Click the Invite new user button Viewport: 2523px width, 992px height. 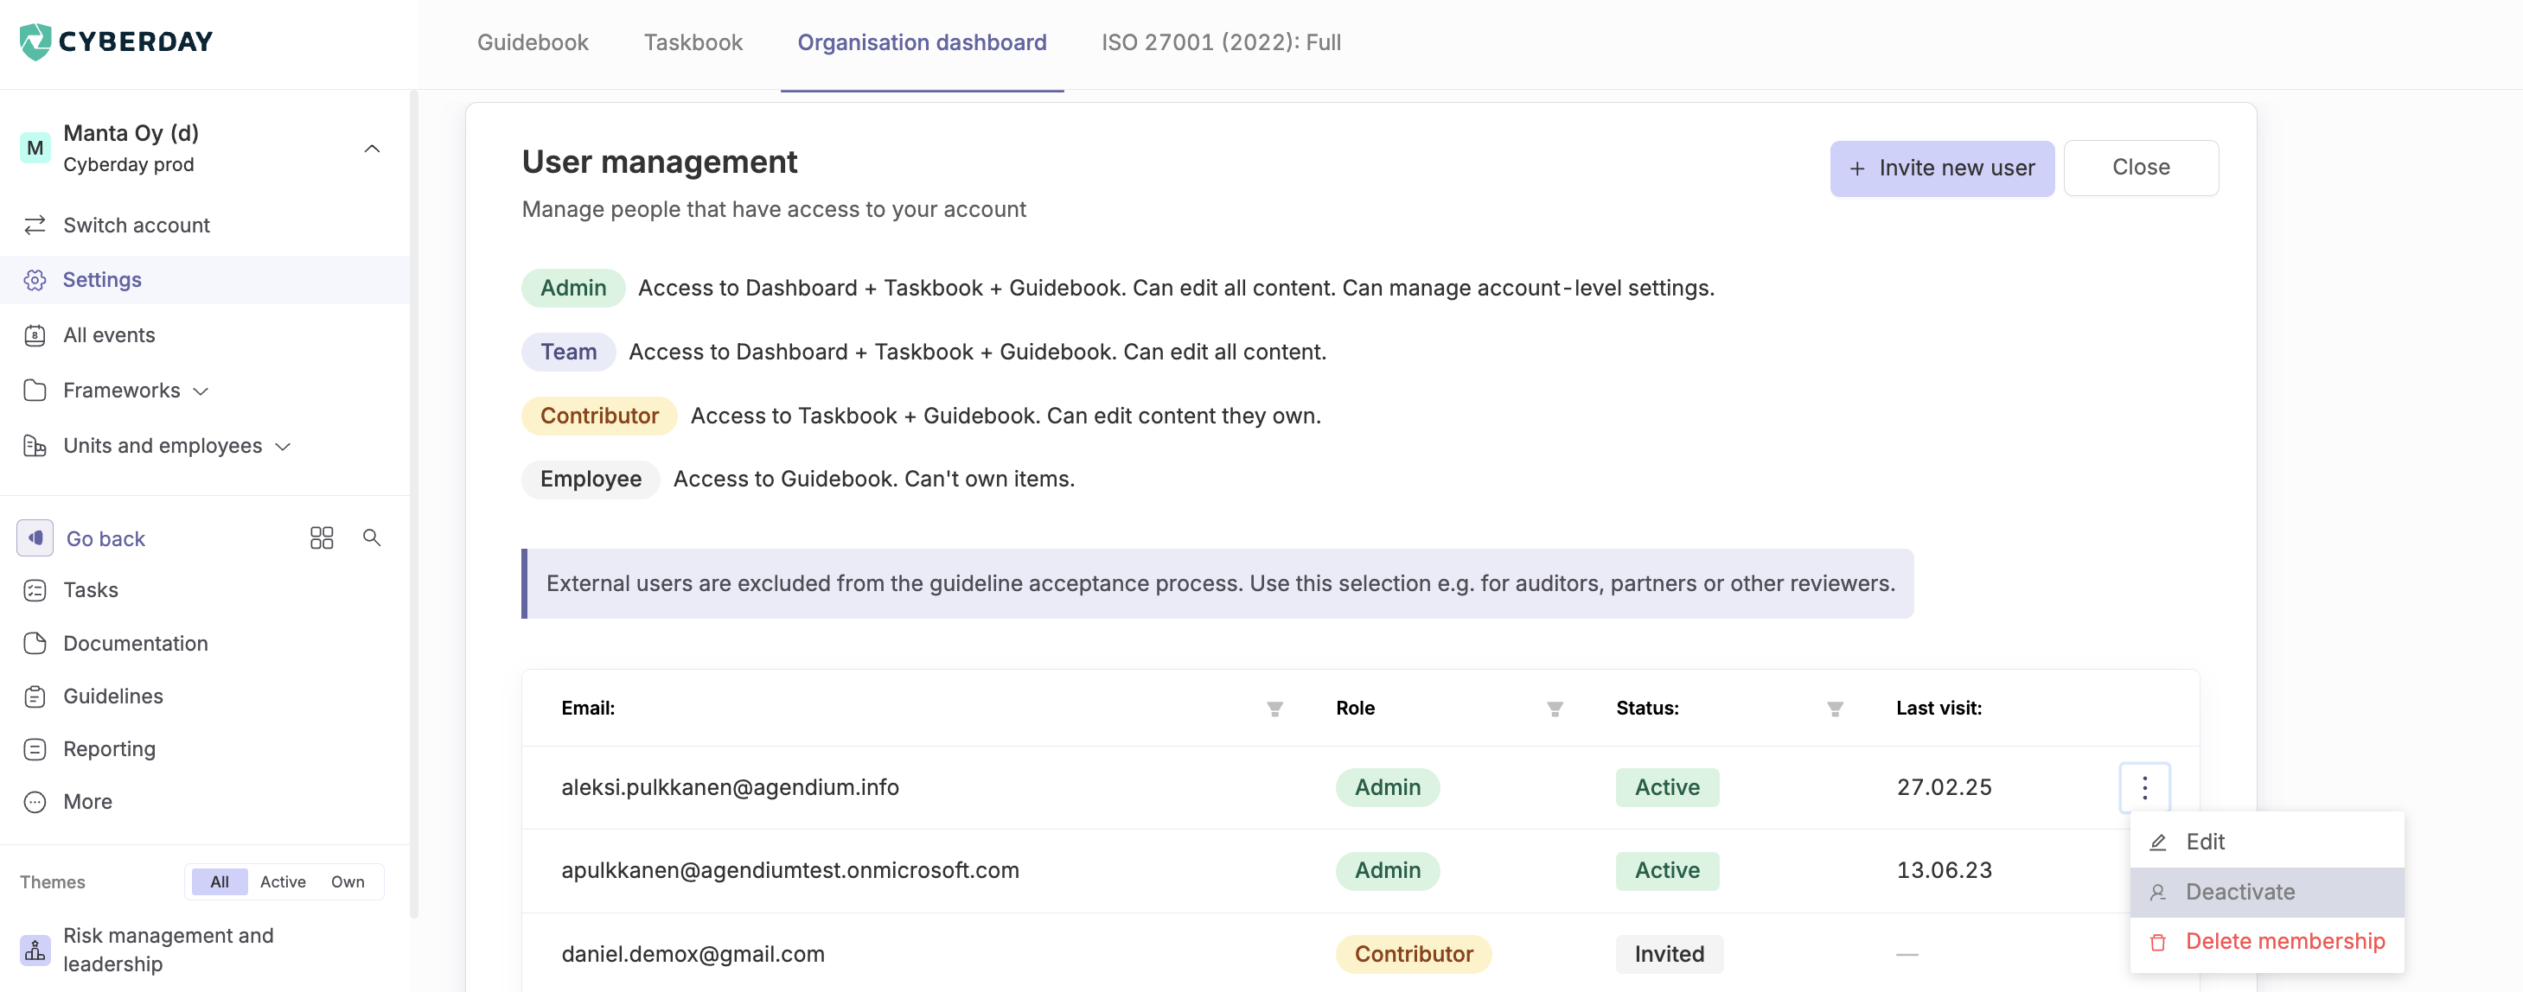(x=1941, y=169)
